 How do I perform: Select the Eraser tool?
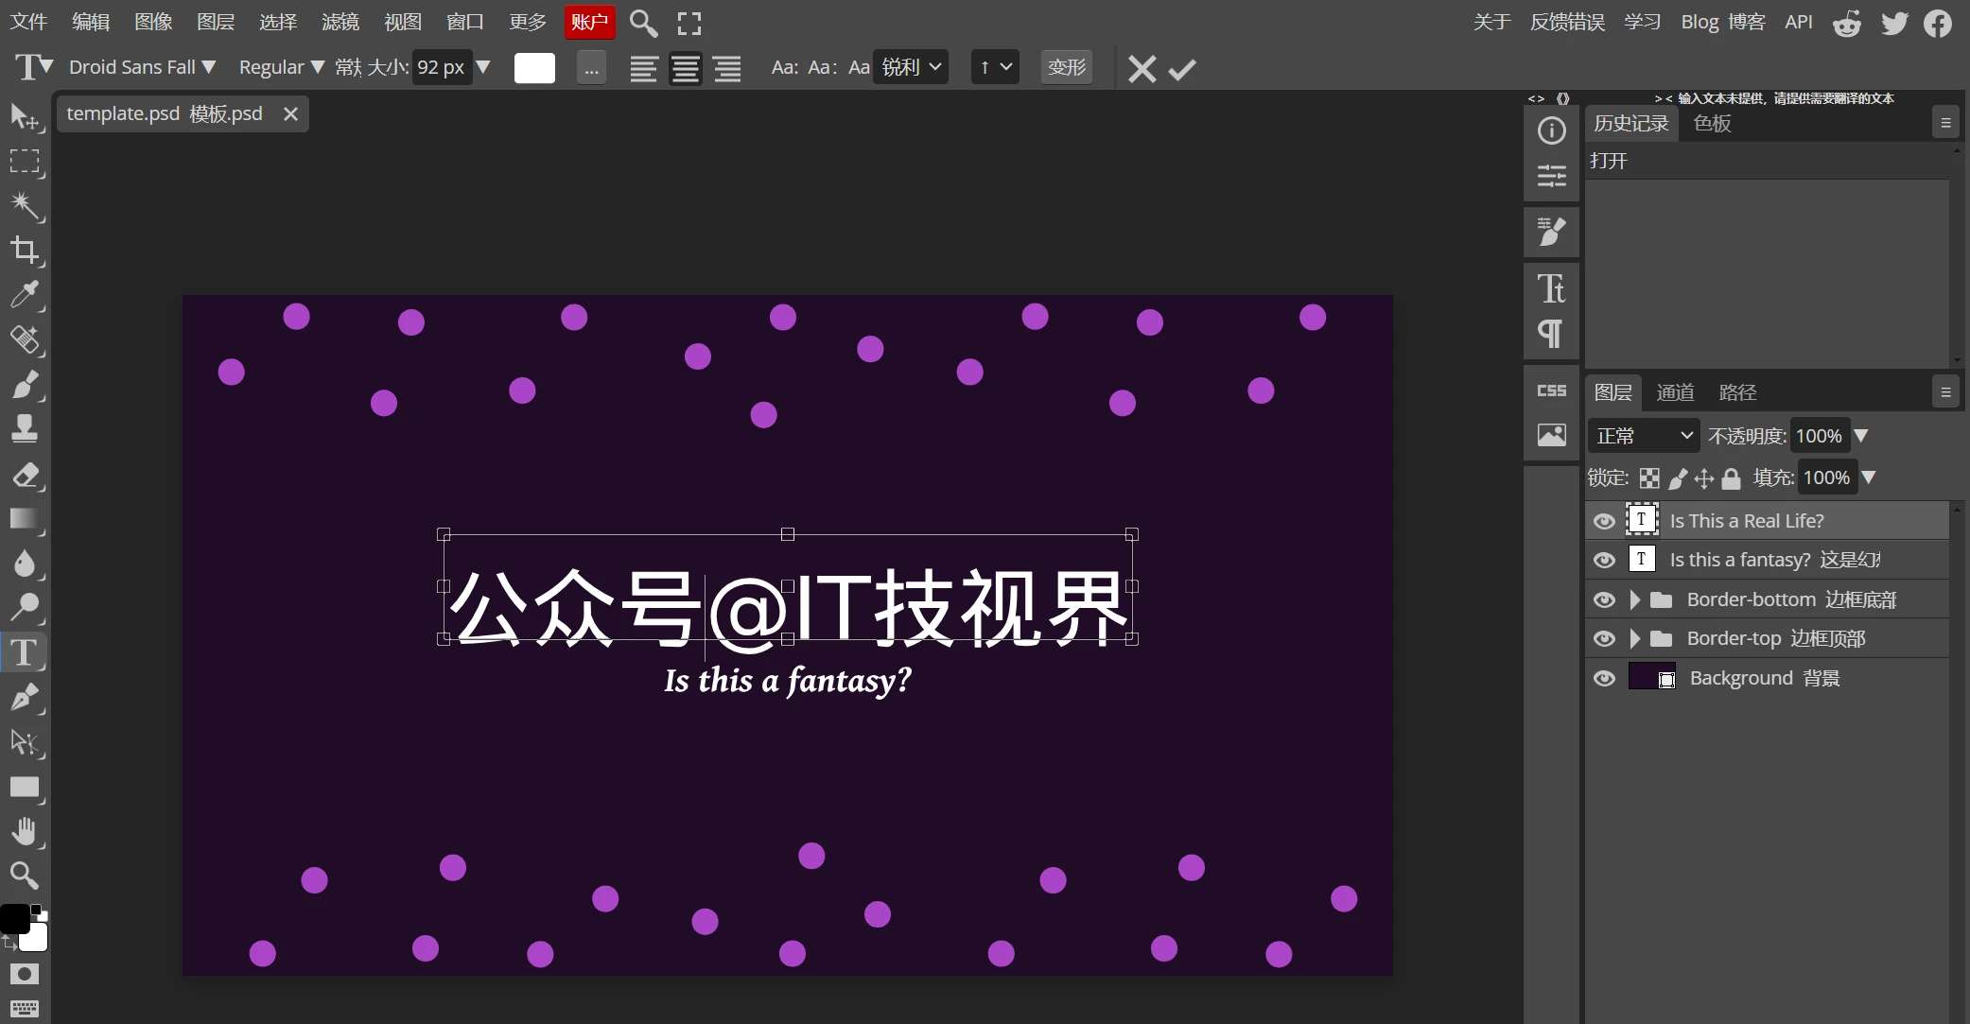click(25, 475)
